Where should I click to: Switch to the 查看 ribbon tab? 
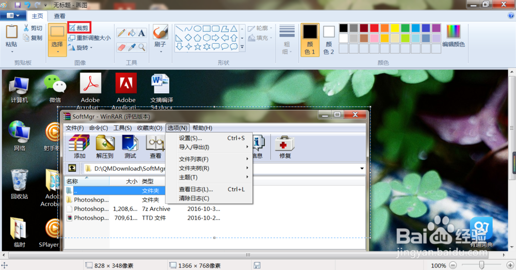point(59,16)
